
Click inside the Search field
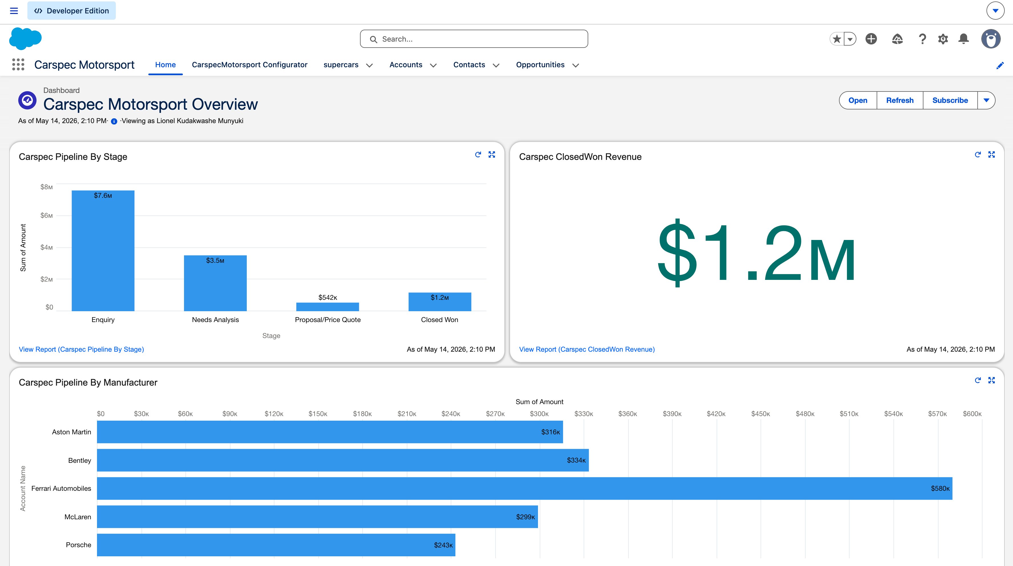pyautogui.click(x=474, y=39)
